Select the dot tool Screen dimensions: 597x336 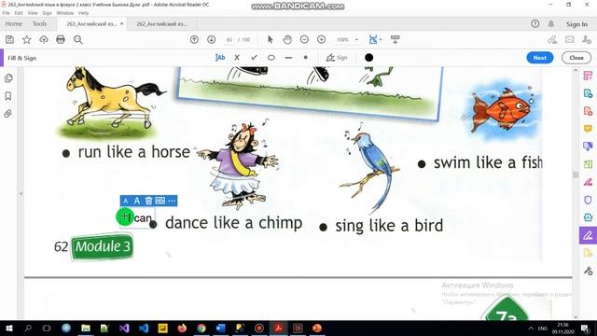305,58
